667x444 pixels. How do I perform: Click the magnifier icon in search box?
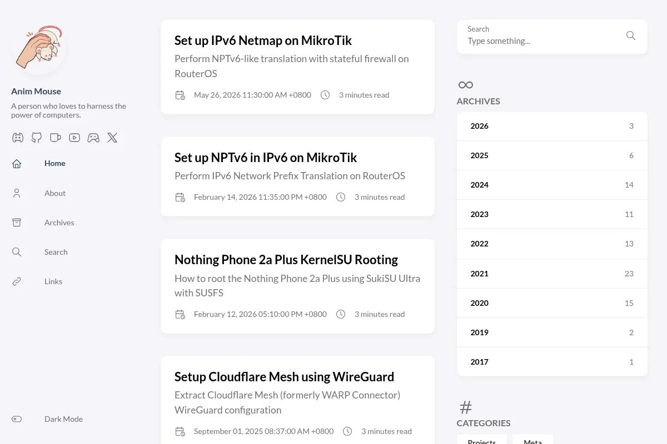(x=631, y=36)
